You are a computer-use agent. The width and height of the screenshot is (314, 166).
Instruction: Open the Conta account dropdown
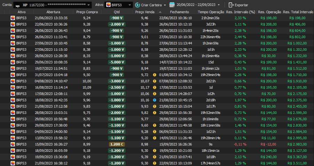(89, 5)
